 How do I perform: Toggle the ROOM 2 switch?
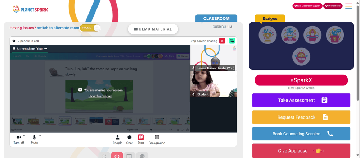tap(90, 28)
